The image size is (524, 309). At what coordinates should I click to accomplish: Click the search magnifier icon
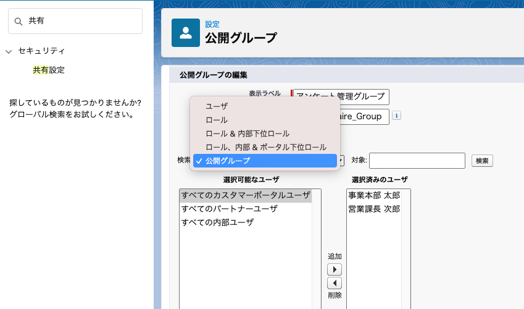[x=19, y=21]
